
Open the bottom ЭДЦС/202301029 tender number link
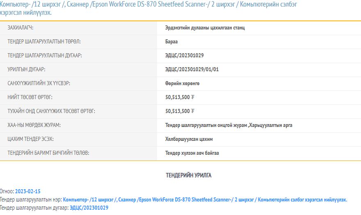[89, 208]
